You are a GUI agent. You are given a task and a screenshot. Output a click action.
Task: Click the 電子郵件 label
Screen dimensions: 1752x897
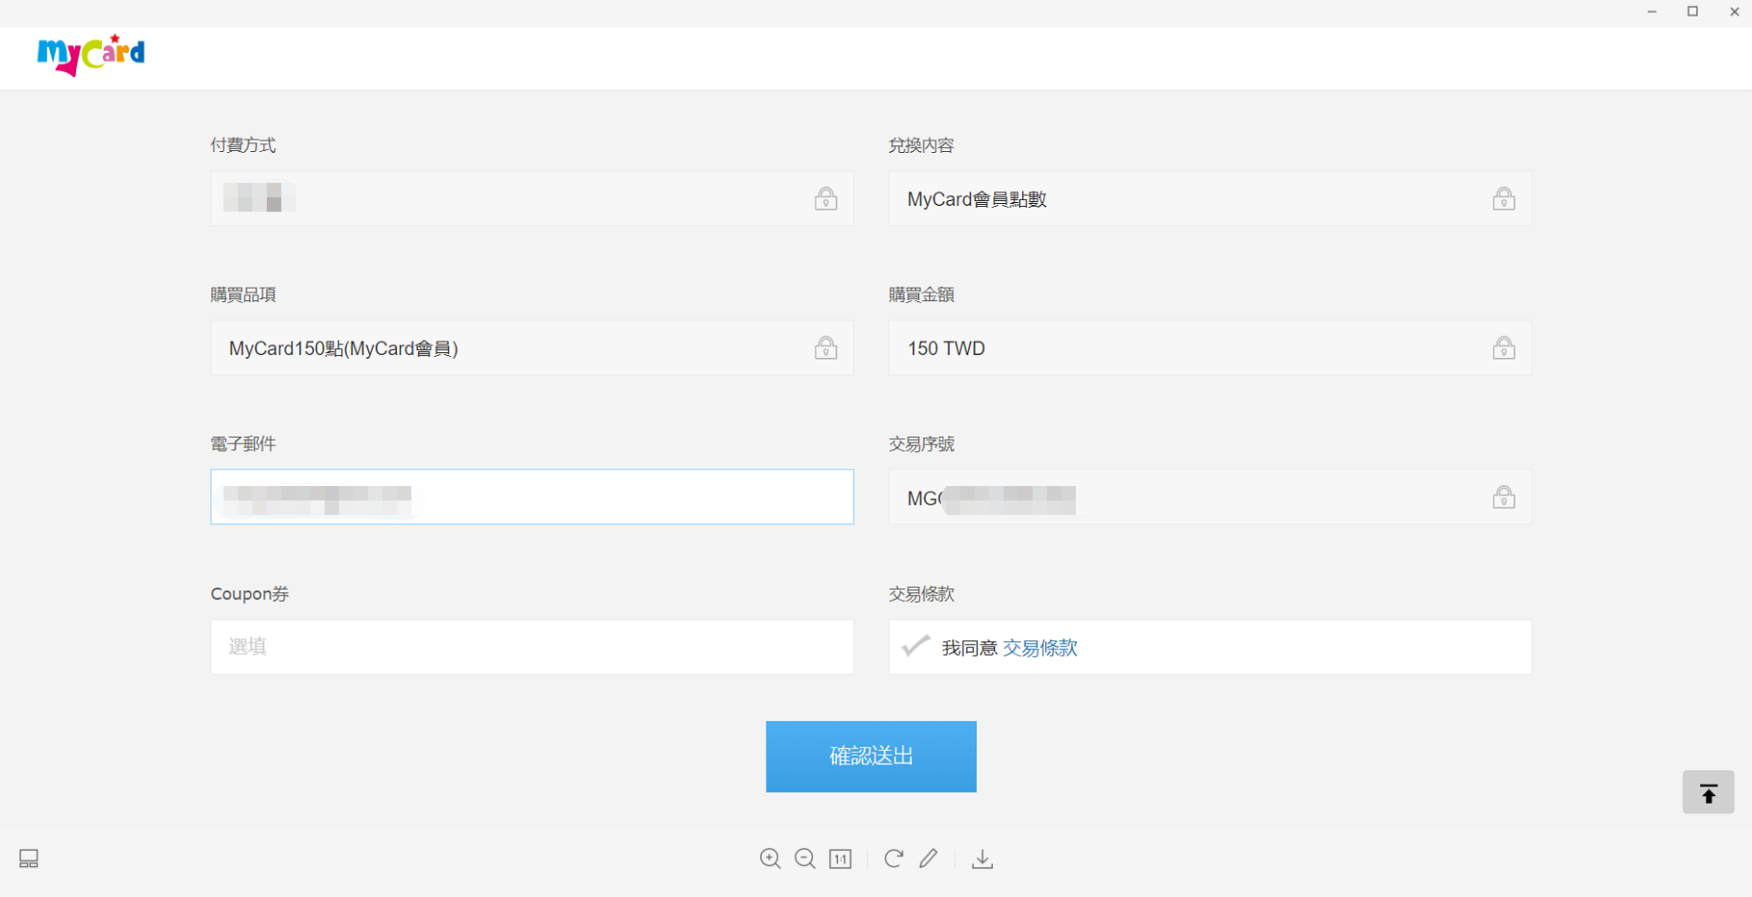(x=244, y=444)
